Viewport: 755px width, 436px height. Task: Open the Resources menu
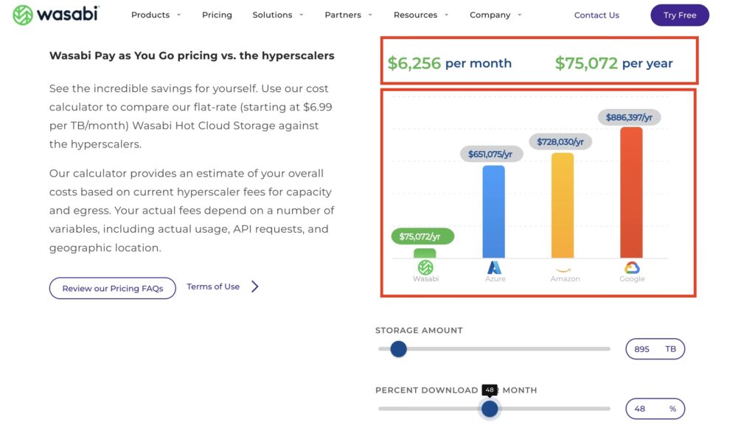(420, 15)
